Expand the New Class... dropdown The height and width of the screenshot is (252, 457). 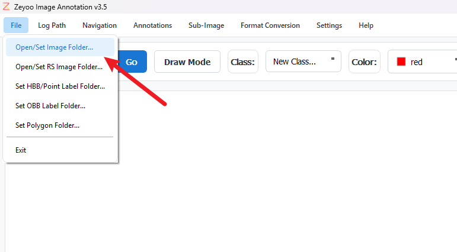click(x=303, y=62)
